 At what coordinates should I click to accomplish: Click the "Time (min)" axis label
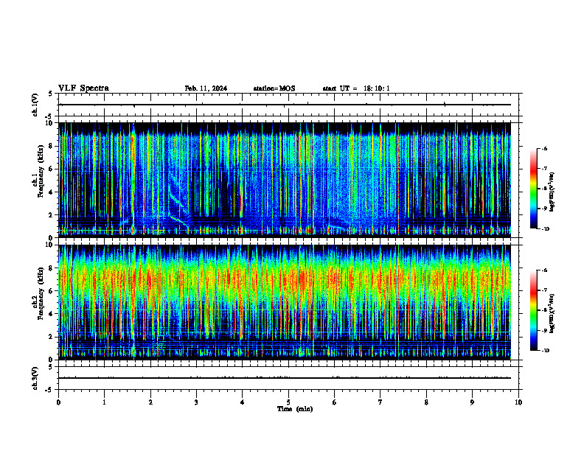point(295,409)
